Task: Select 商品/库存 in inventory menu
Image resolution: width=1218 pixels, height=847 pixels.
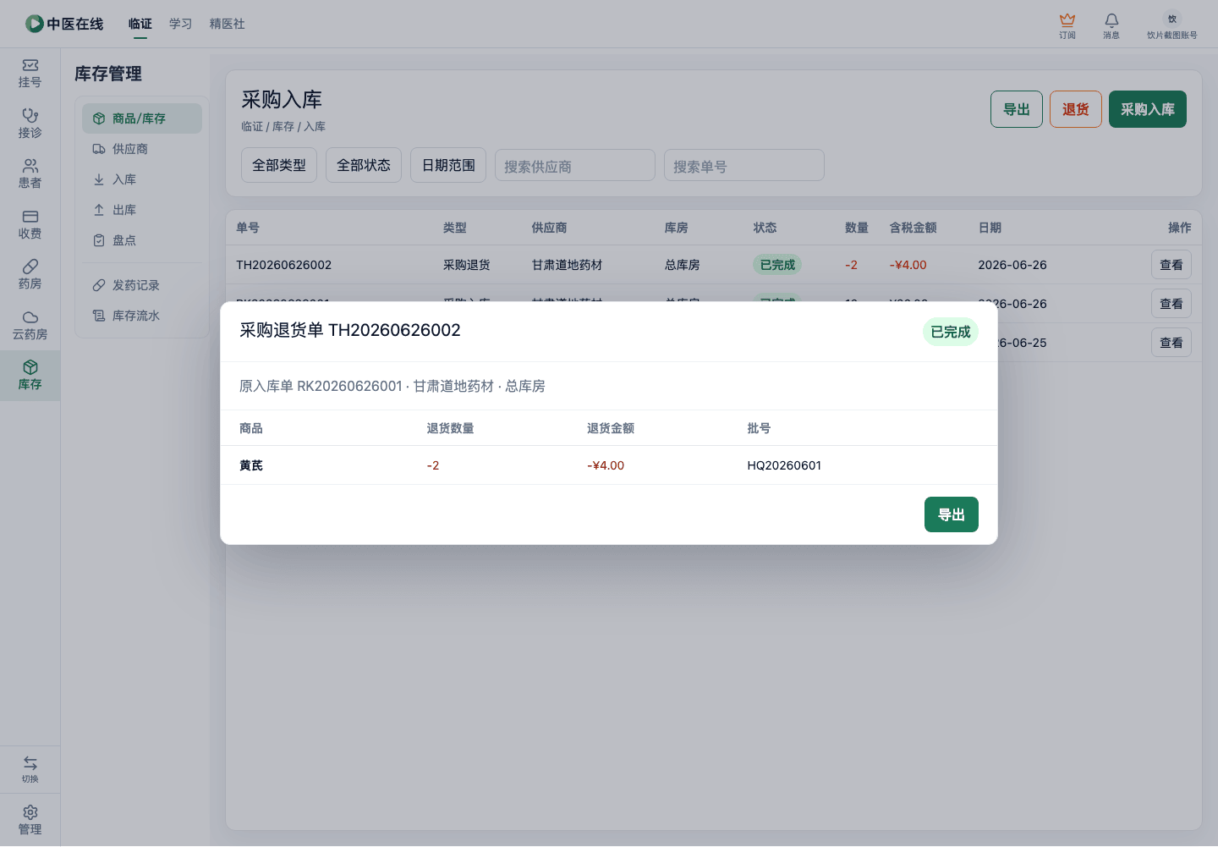Action: pos(142,118)
